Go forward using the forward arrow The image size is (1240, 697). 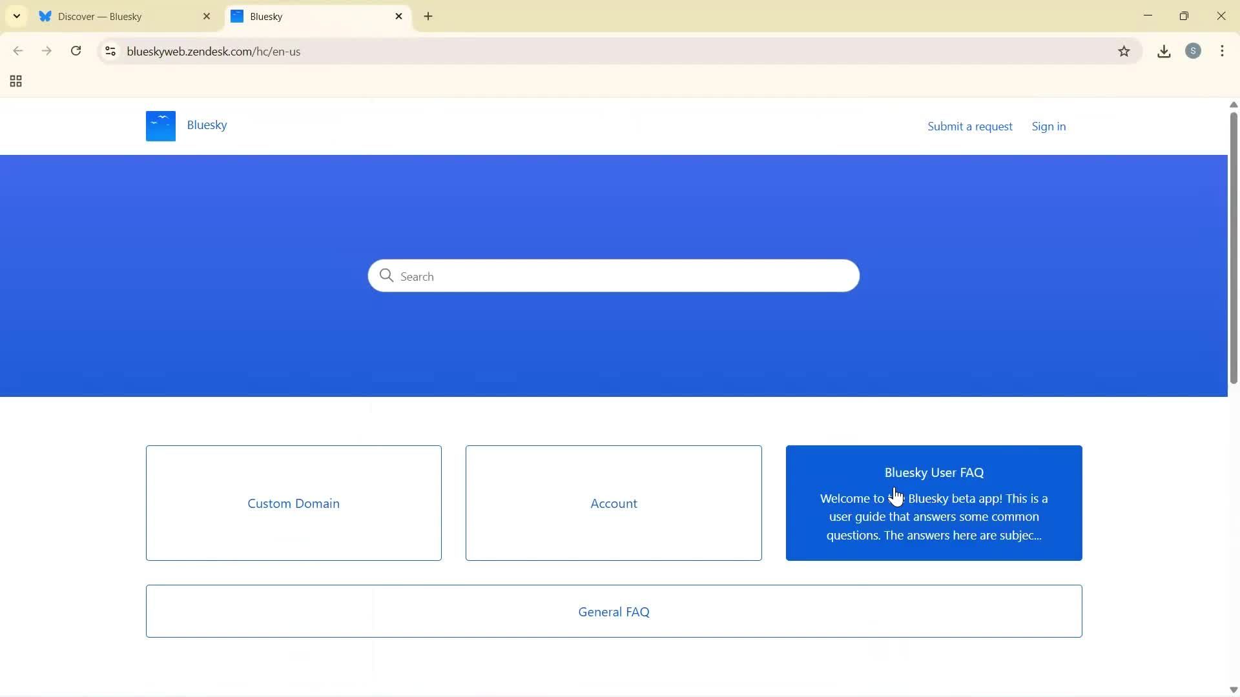pyautogui.click(x=46, y=51)
